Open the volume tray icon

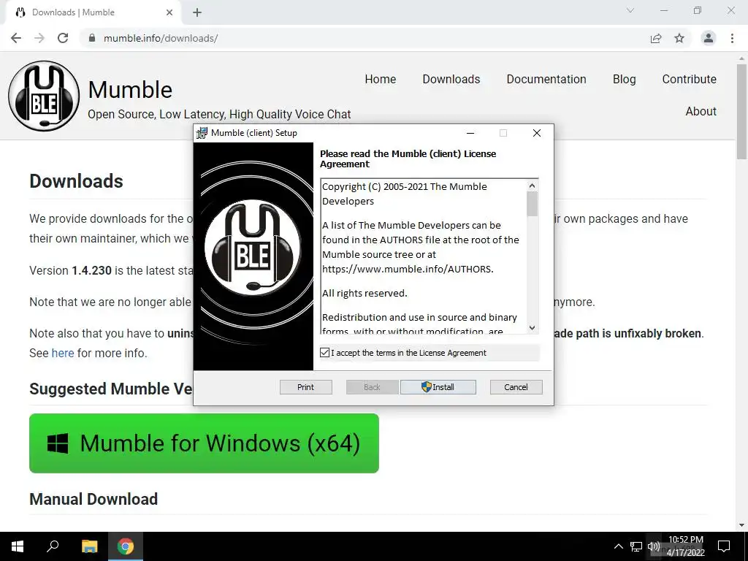click(653, 546)
